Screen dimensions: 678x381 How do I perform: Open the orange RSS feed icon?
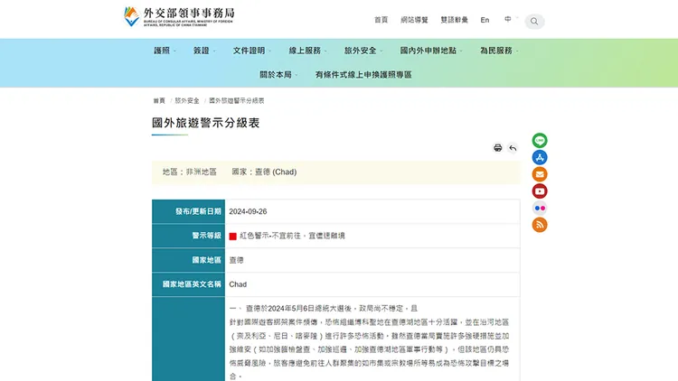point(540,225)
